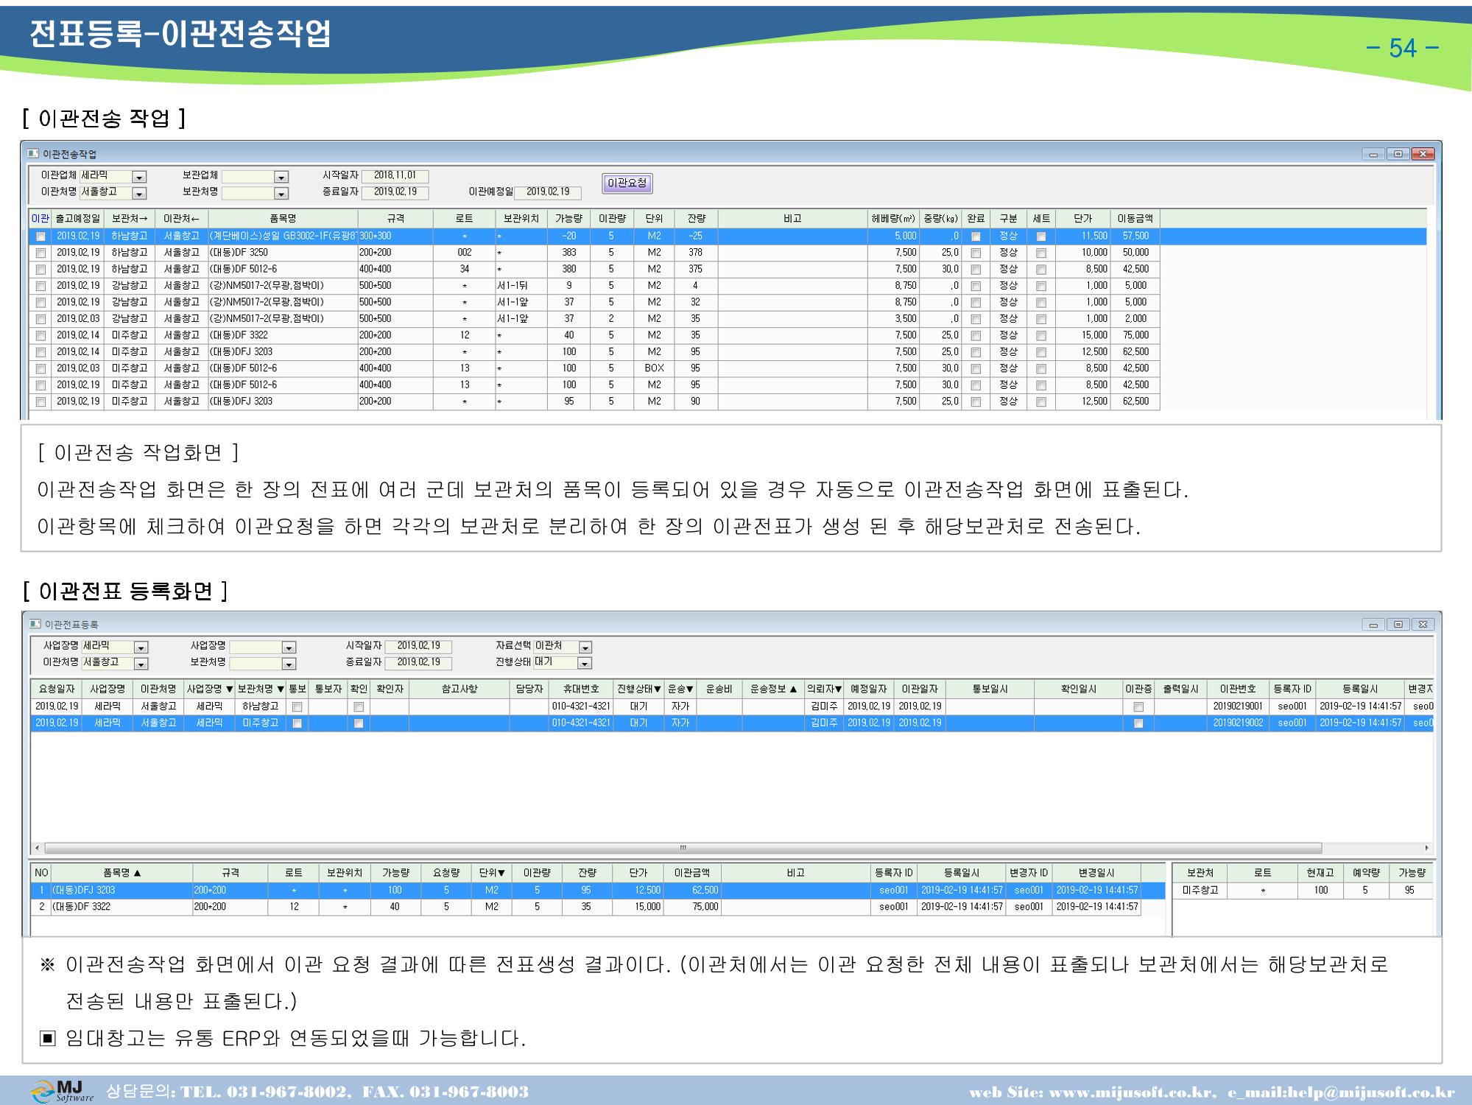Select slip row 20190219001
Screen dimensions: 1472x1105
732,706
